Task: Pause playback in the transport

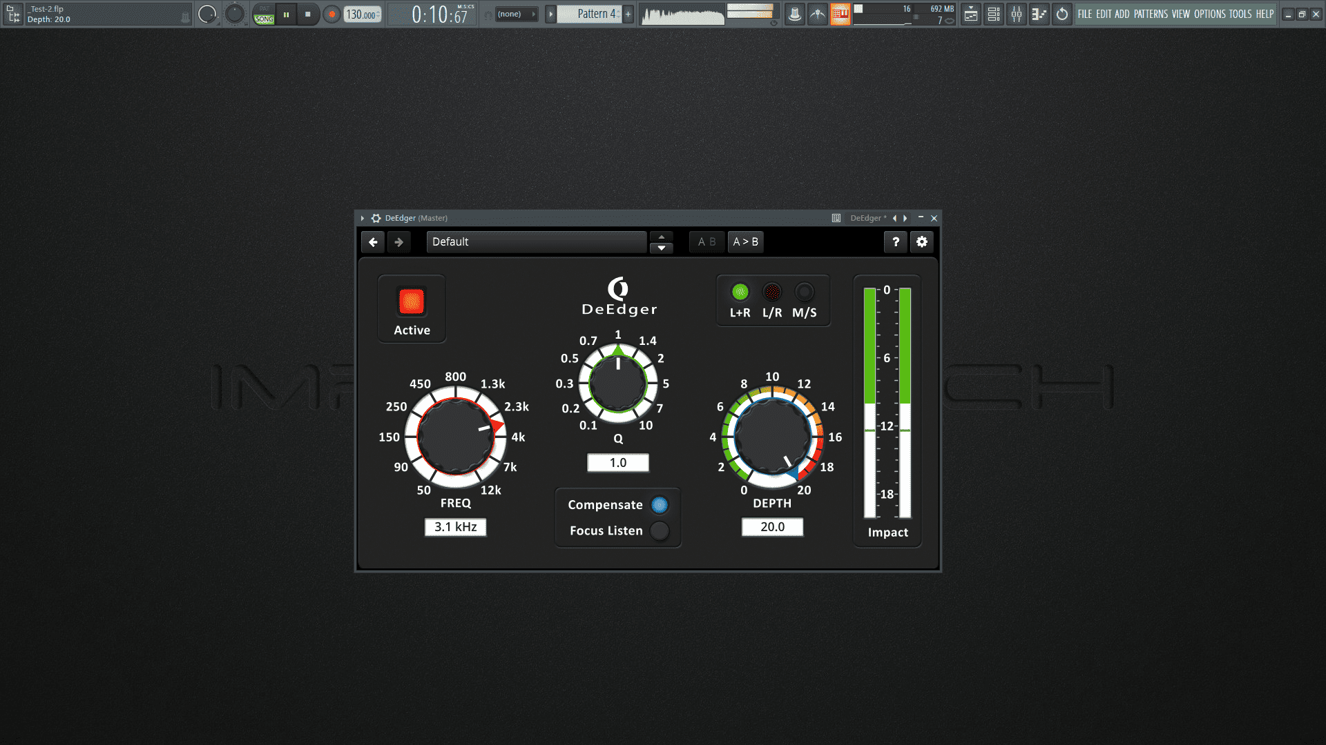Action: tap(286, 14)
